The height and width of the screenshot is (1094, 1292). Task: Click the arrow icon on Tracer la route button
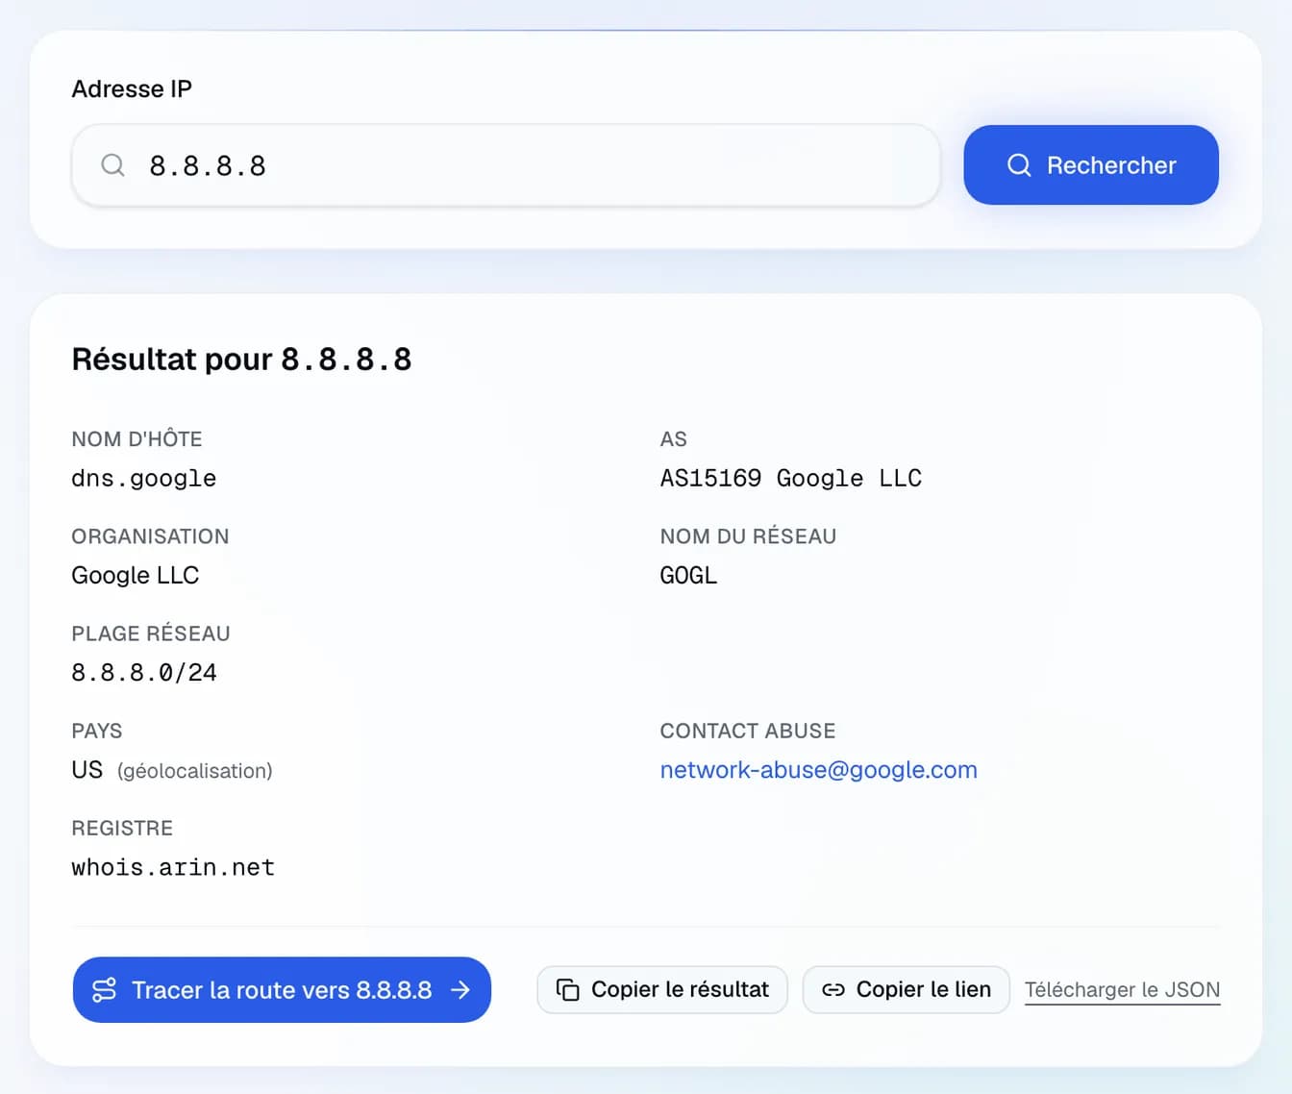pos(460,990)
